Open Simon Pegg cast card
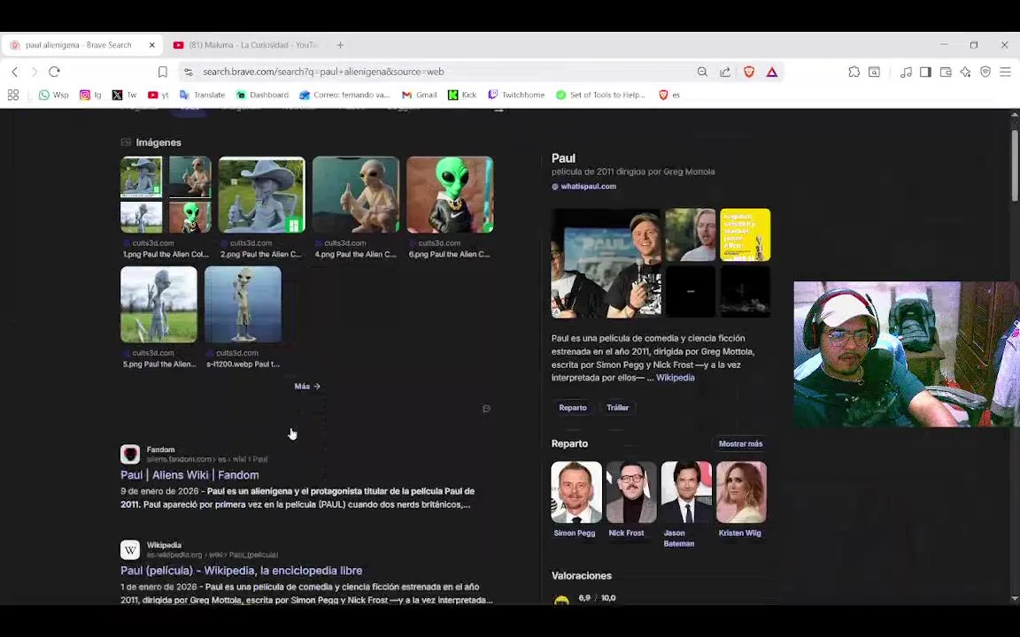Screen dimensions: 1020x637 (576, 499)
